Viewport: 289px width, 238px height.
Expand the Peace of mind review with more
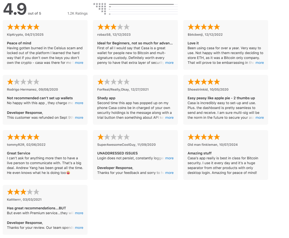pyautogui.click(x=79, y=63)
